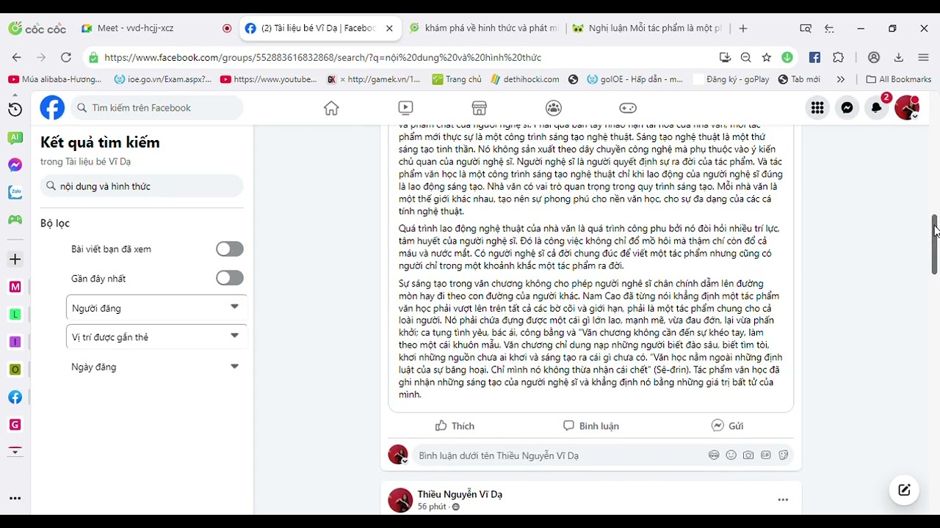Open the Facebook Watch video icon
The width and height of the screenshot is (940, 528).
tap(405, 109)
